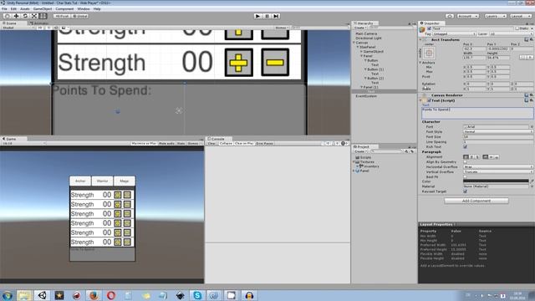Start Play mode with Play button

(x=258, y=16)
